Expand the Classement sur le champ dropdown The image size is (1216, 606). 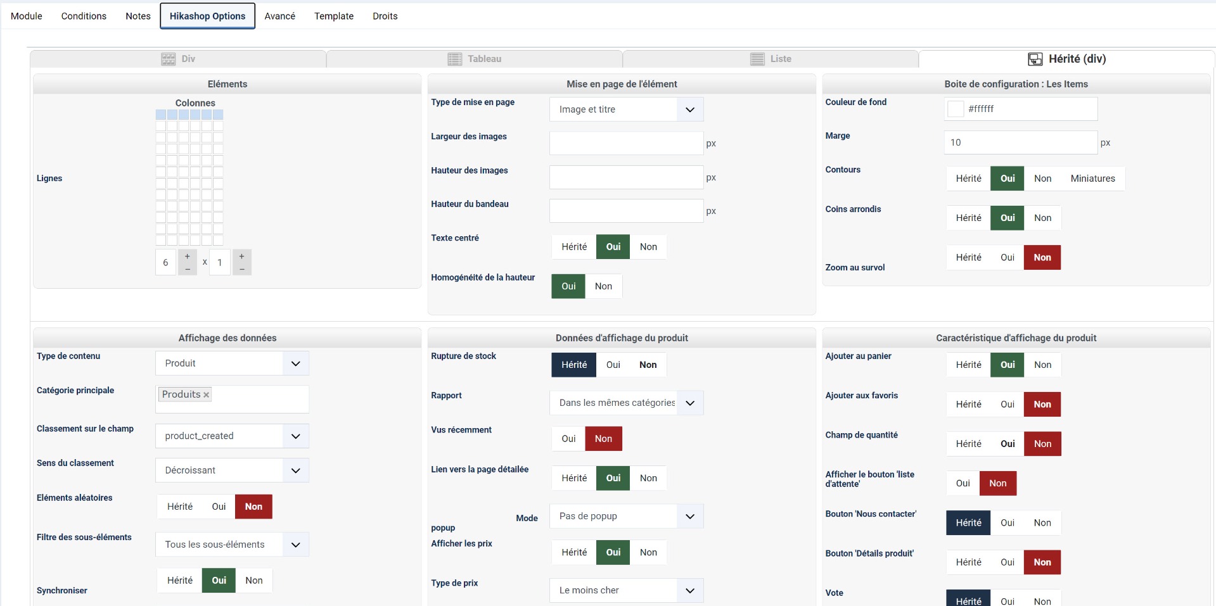tap(295, 436)
